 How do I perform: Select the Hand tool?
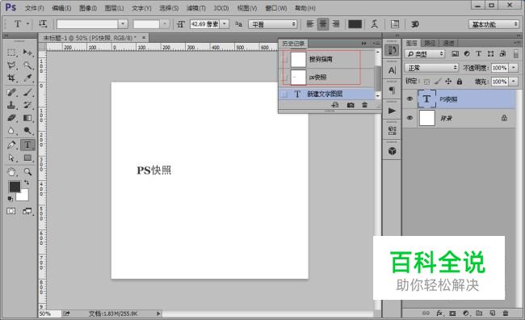pyautogui.click(x=11, y=172)
